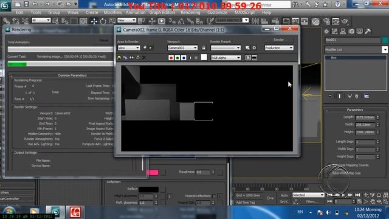
Task: Click Remove modifier trash icon below stack
Action: coord(357,96)
